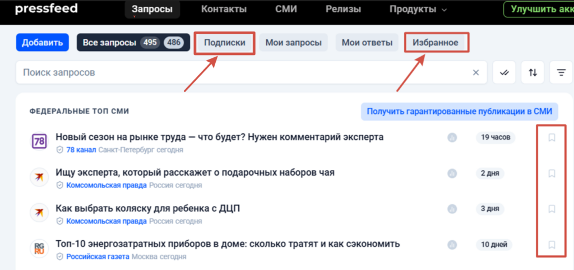
Task: Click the sort arrows icon
Action: [533, 72]
